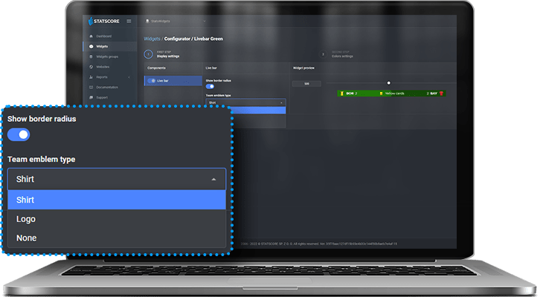This screenshot has height=297, width=540.
Task: Click the Websites sidebar icon
Action: coord(91,67)
